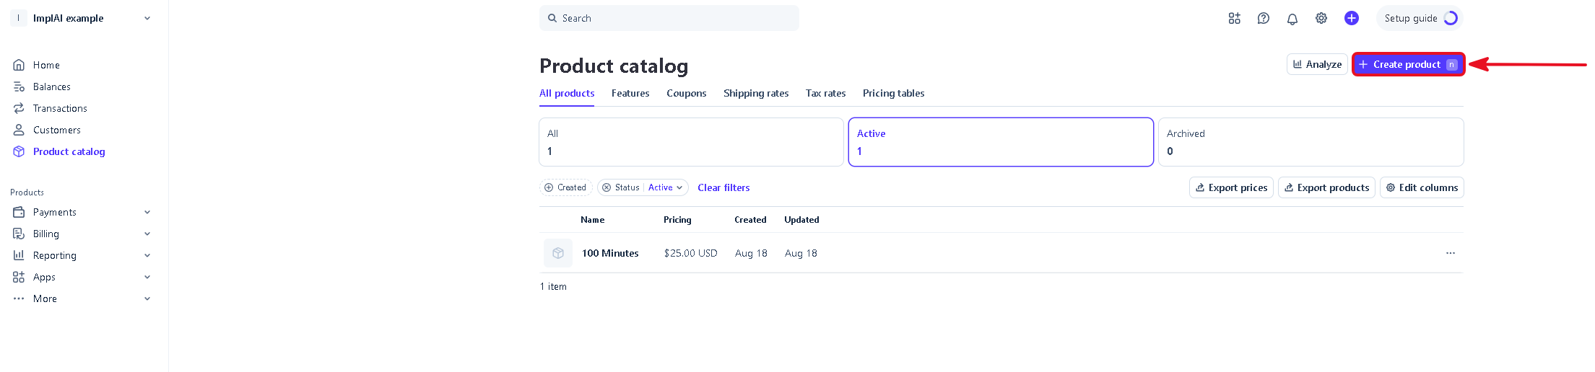Viewport: 1595px width, 372px height.
Task: Expand the ImplAI example account dropdown
Action: pyautogui.click(x=147, y=18)
